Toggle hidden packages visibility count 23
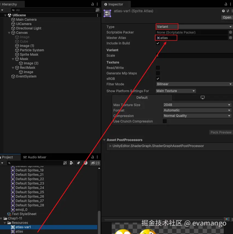 (x=95, y=163)
